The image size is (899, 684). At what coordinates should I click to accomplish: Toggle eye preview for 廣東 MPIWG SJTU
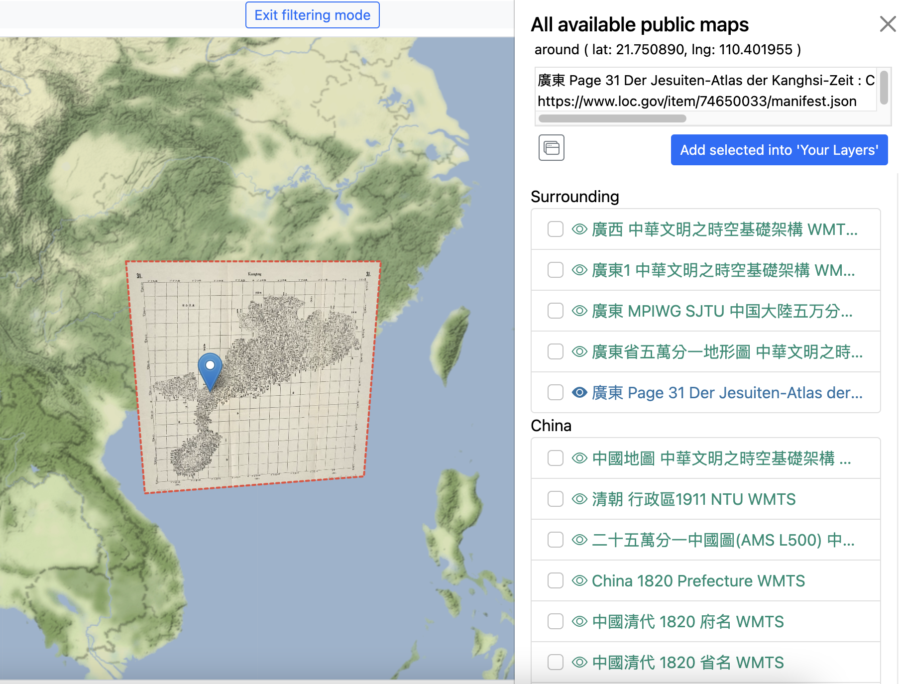point(579,311)
